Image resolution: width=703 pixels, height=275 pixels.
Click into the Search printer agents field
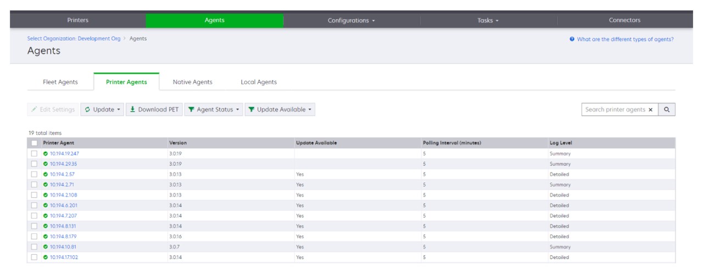click(614, 110)
